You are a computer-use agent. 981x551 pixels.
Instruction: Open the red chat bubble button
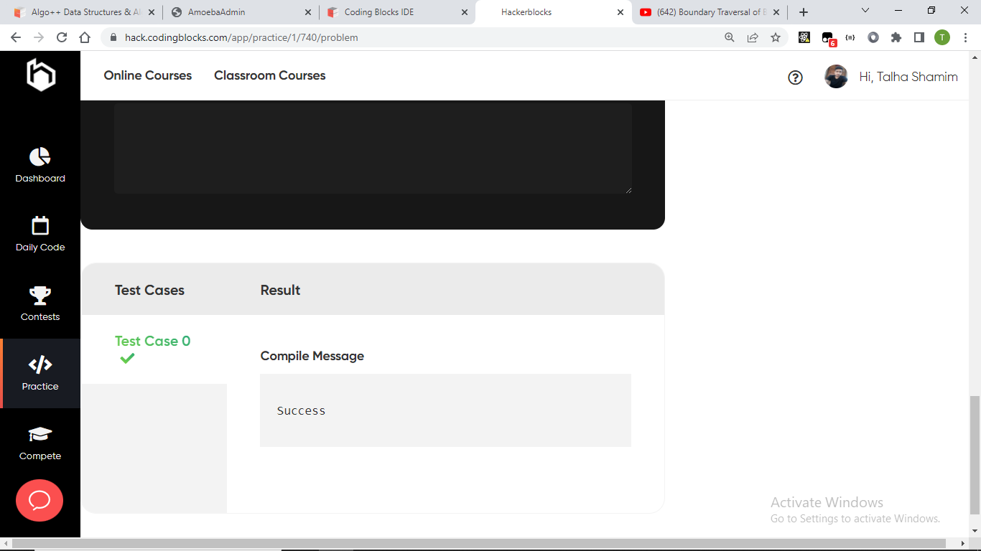(x=39, y=500)
